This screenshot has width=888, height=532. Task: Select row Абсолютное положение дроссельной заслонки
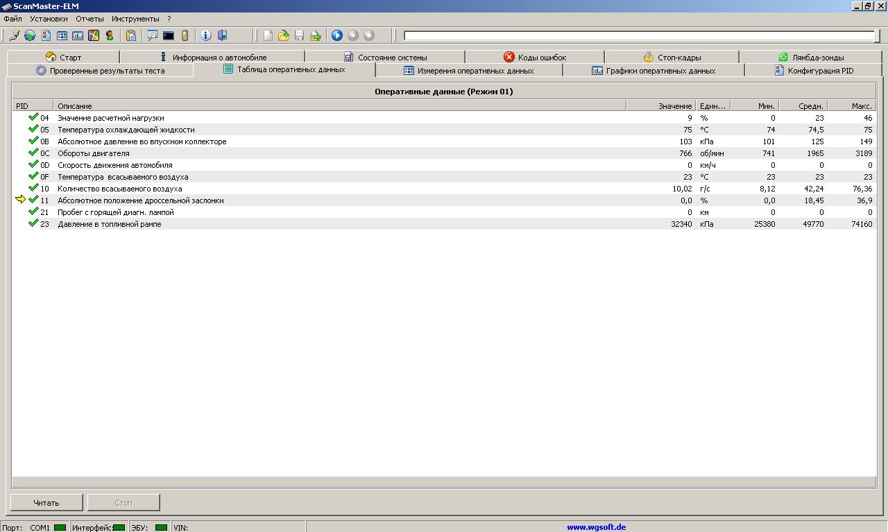point(444,200)
